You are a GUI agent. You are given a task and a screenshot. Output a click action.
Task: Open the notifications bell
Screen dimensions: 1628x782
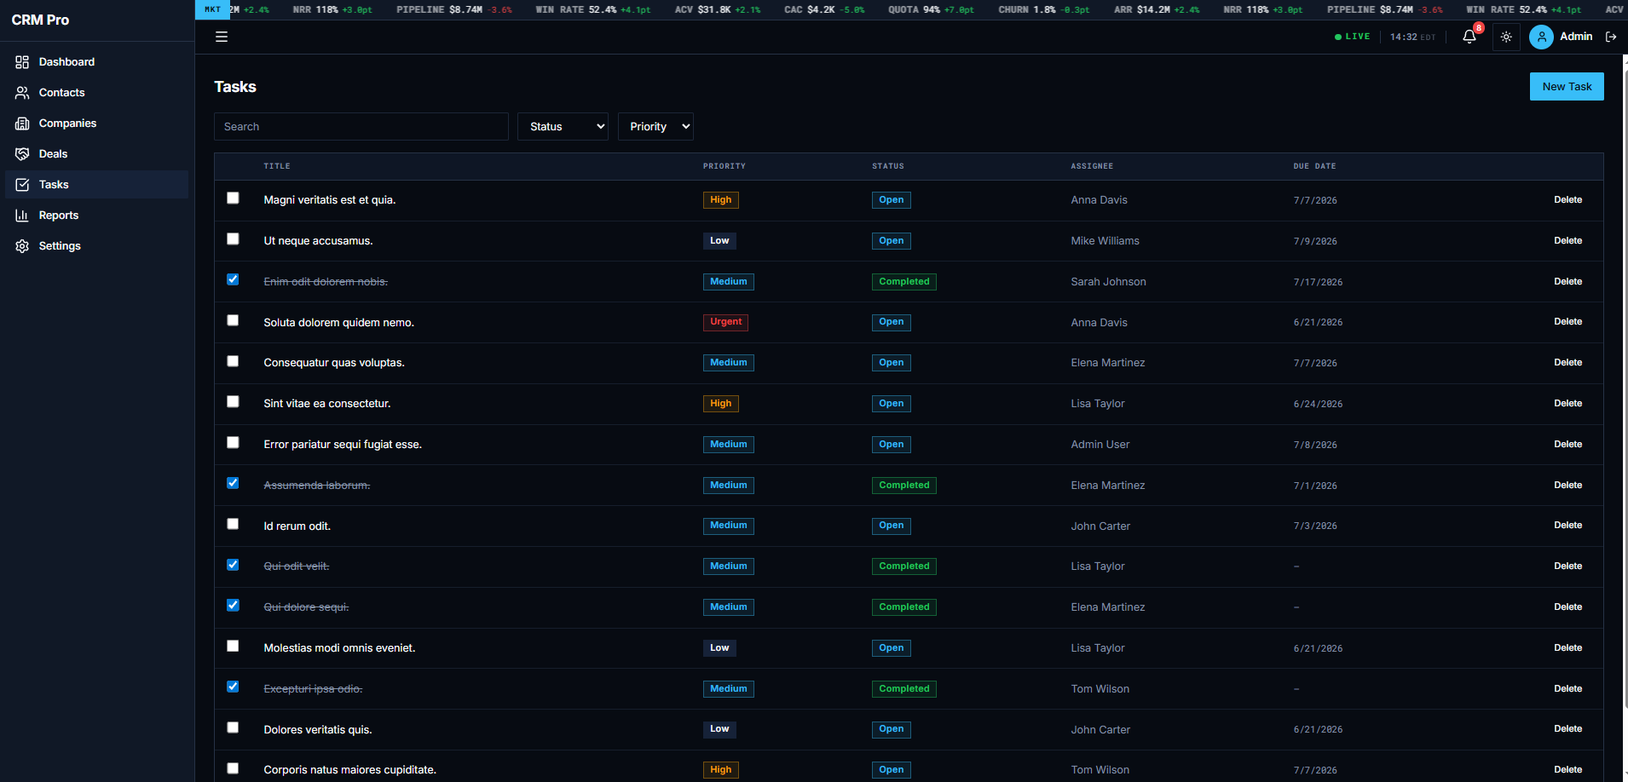pos(1469,37)
